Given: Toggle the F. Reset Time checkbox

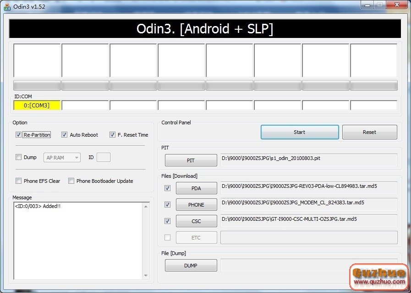Looking at the screenshot, I should point(112,135).
